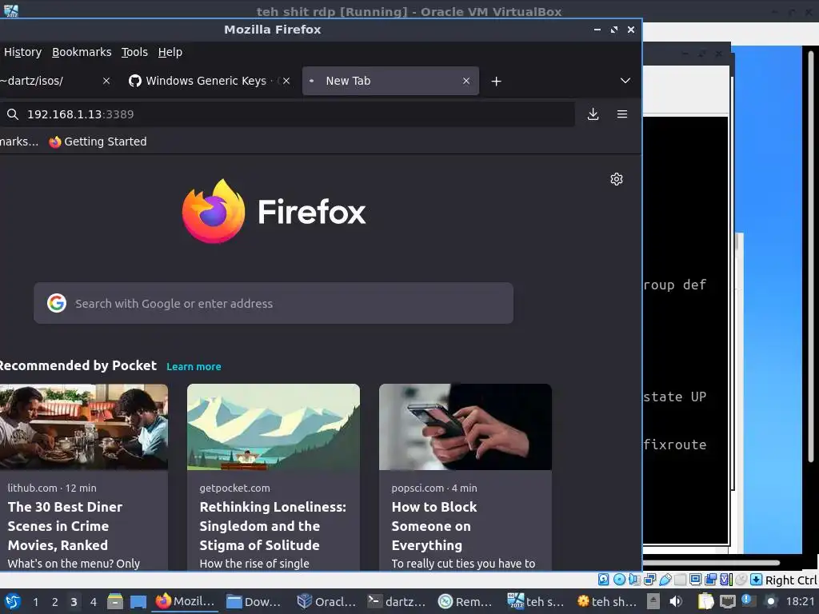
Task: Activate Downloads folder taskbar entry
Action: tap(254, 601)
